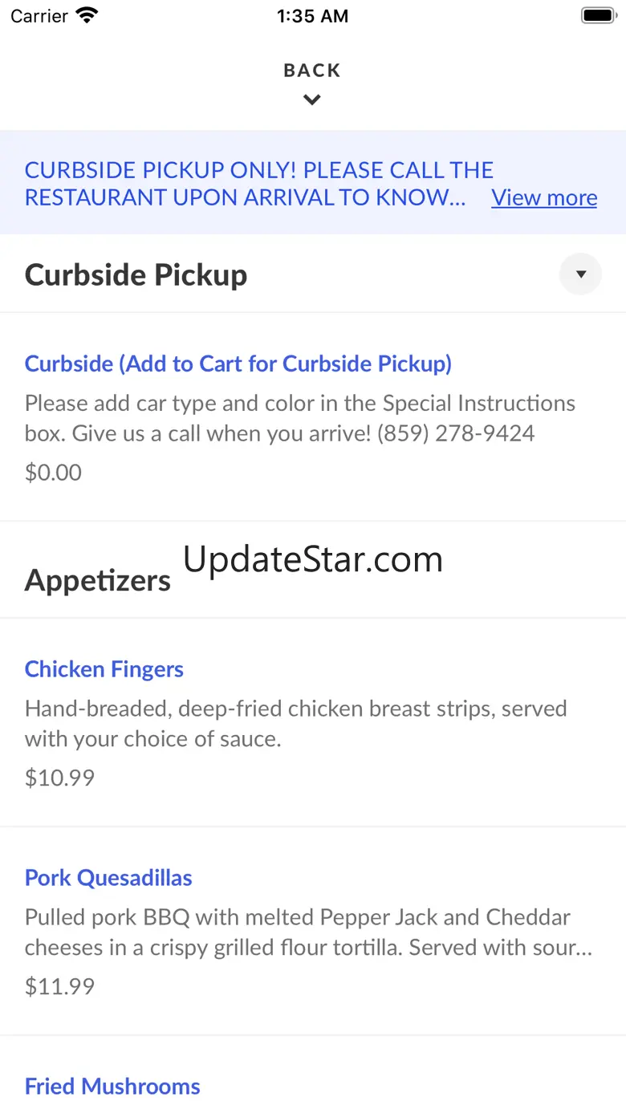Tap the battery icon in the status bar
The image size is (626, 1113).
[598, 15]
